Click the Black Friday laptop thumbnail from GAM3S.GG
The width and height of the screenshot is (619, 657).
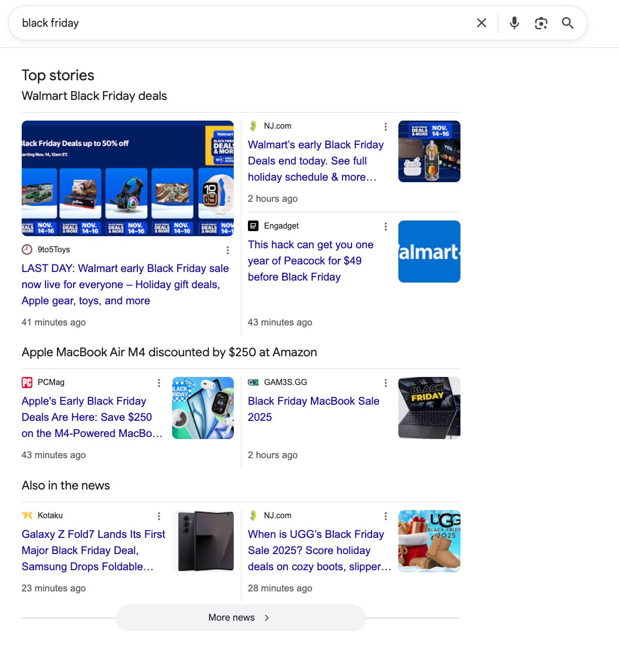click(429, 408)
